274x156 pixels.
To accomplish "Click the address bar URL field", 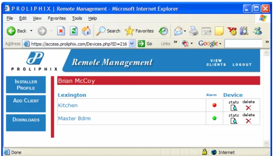I will point(79,44).
